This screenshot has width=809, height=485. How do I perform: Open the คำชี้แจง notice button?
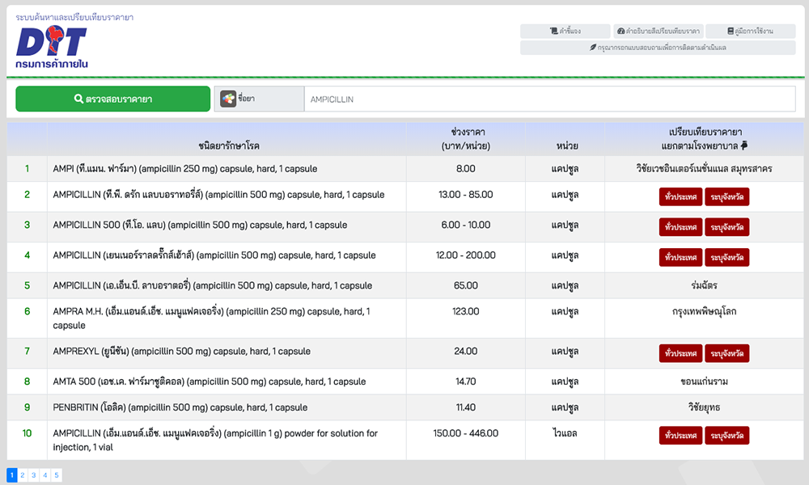(x=565, y=31)
